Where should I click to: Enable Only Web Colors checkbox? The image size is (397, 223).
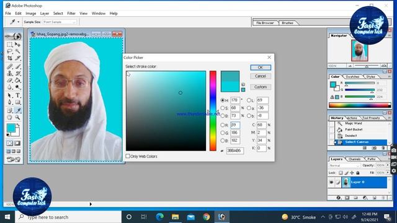(128, 156)
